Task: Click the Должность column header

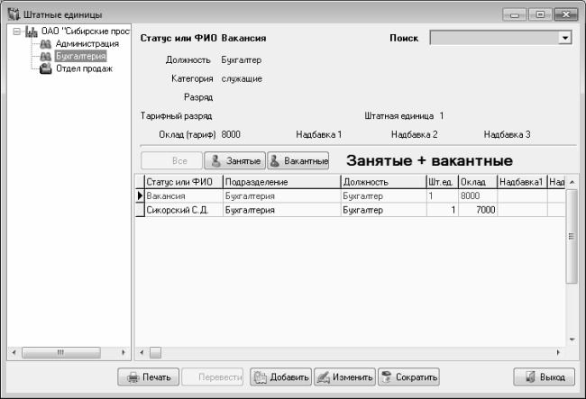Action: coord(382,182)
